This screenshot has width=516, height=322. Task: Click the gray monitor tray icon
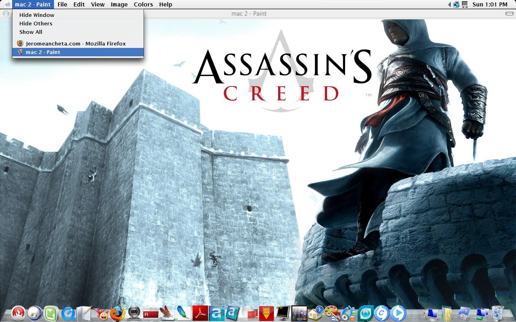click(465, 4)
